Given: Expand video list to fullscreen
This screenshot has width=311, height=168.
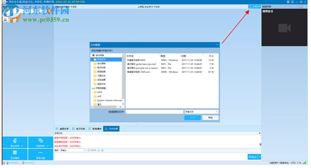Looking at the screenshot, I should tap(305, 7).
